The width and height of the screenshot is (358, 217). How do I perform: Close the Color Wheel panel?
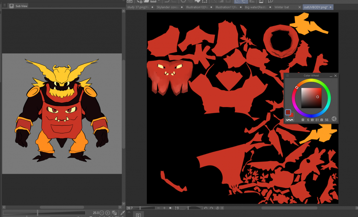coord(335,76)
